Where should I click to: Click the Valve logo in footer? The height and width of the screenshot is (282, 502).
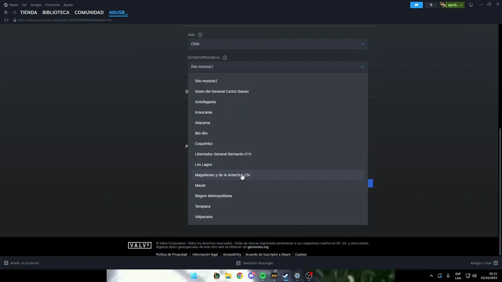point(140,245)
